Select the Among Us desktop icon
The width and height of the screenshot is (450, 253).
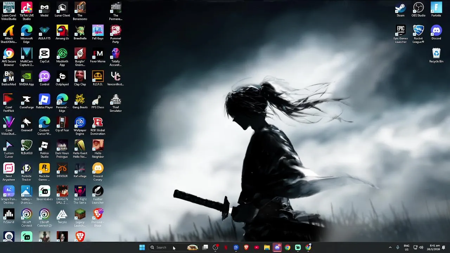point(62,33)
